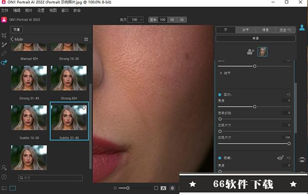Toggle the Face section blue enable dot

pyautogui.click(x=220, y=95)
